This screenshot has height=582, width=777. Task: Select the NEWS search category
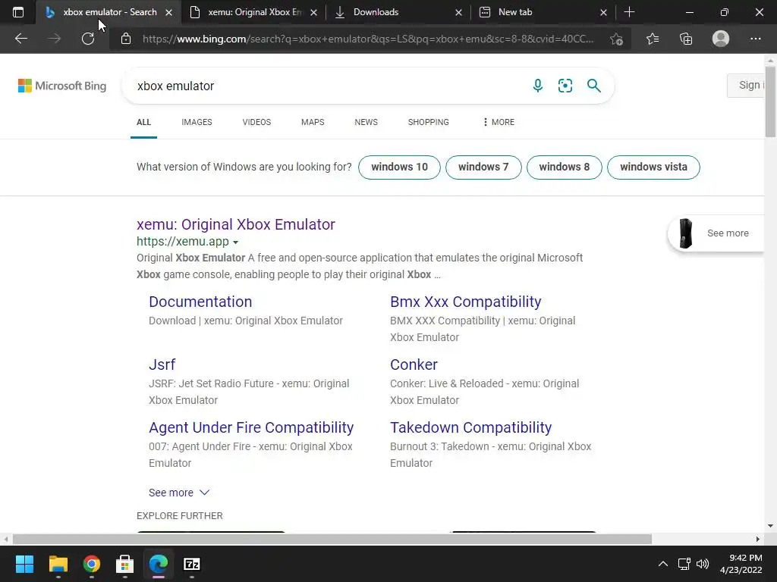366,122
